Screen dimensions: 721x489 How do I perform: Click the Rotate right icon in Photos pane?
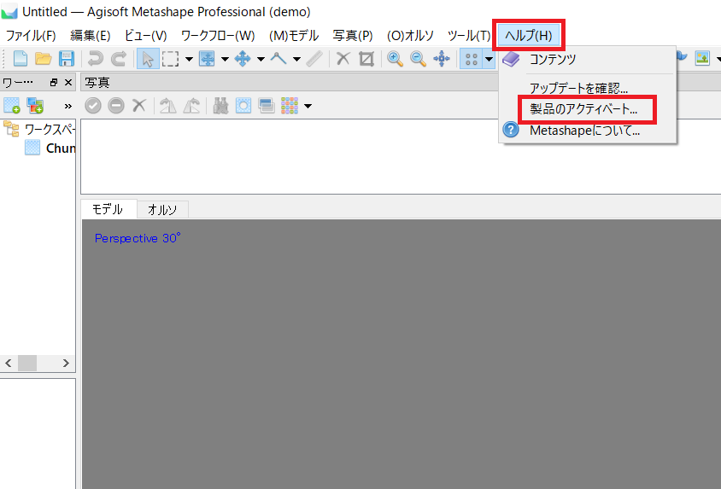(x=191, y=106)
